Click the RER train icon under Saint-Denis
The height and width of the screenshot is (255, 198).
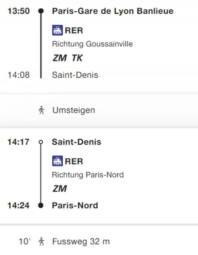click(x=57, y=161)
